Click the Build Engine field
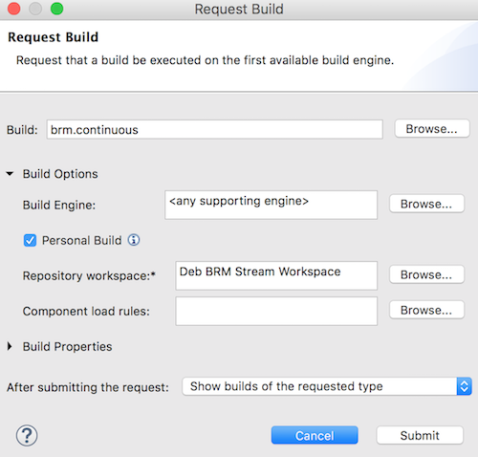Viewport: 478px width, 457px height. click(x=272, y=205)
